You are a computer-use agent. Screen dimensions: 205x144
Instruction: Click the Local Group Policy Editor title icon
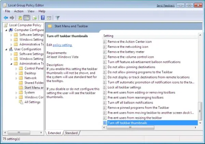(5, 5)
